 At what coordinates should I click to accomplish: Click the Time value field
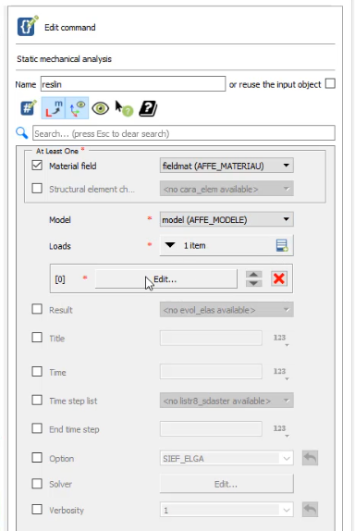211,372
